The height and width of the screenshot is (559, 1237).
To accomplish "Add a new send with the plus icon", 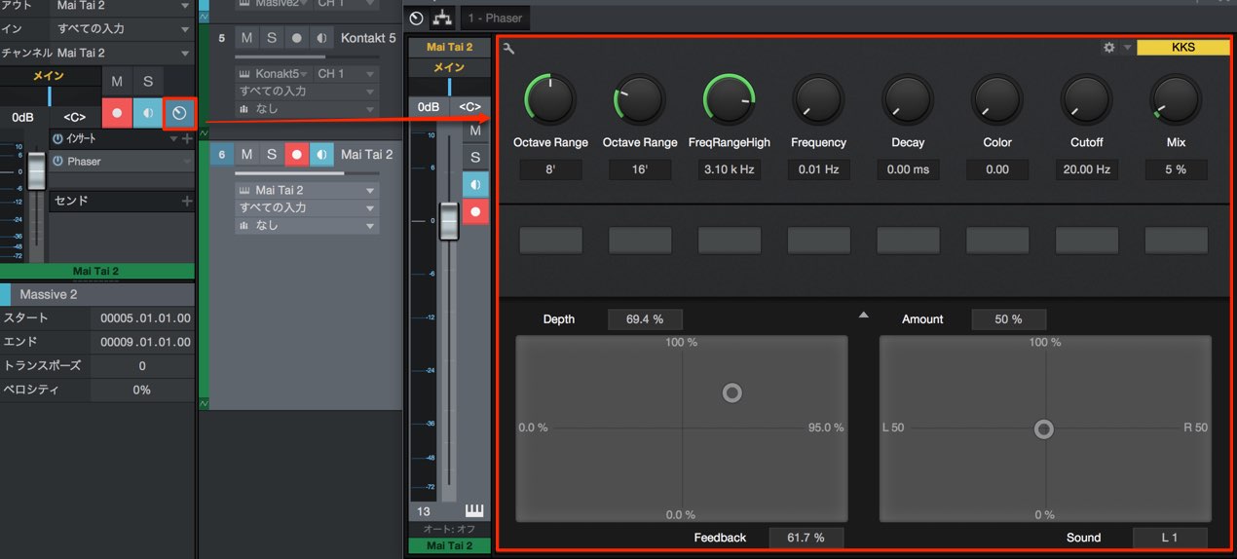I will 187,201.
